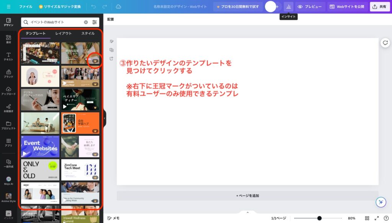
Task: Click the plus next to avatar
Action: 277,7
